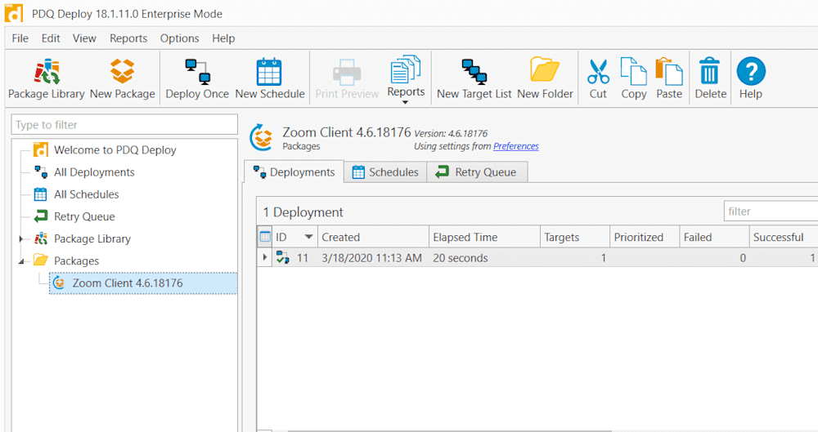
Task: Collapse the Packages folder tree arrow
Action: [x=21, y=261]
